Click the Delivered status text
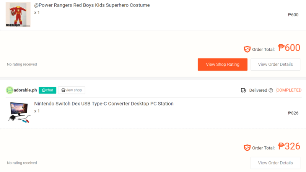 tap(258, 90)
